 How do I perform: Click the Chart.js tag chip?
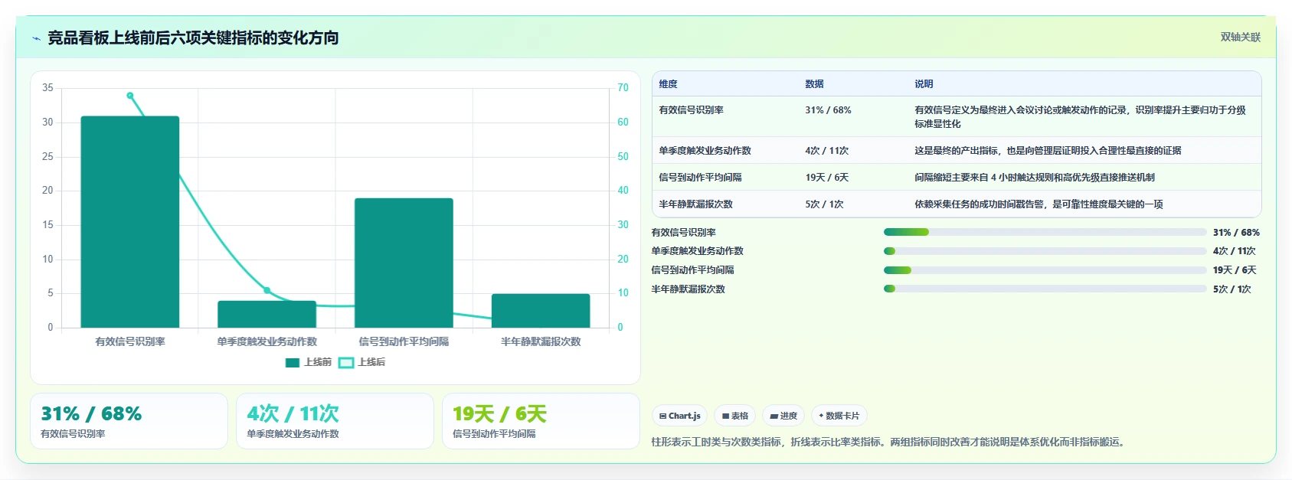pyautogui.click(x=679, y=416)
